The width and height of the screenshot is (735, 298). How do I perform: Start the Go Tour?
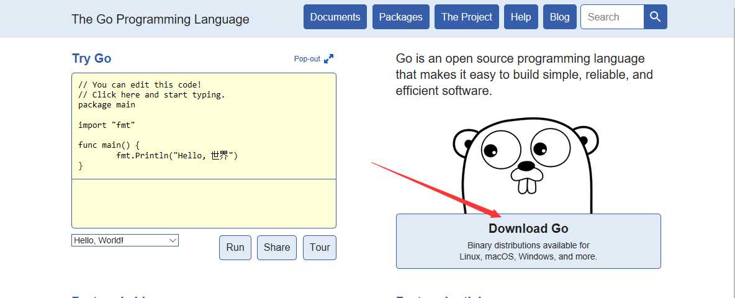320,247
